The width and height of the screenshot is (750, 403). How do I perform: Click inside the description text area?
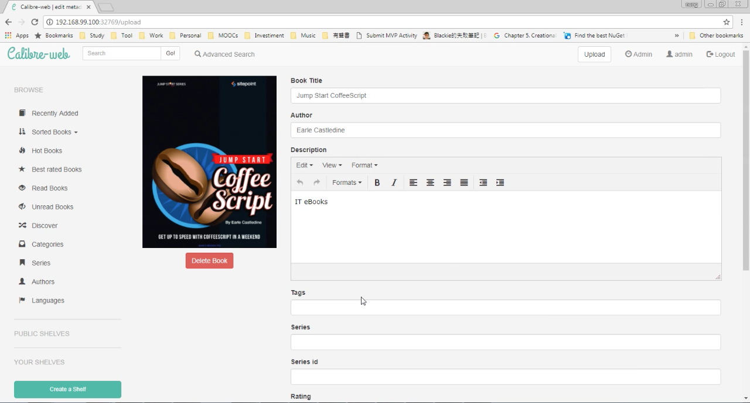(x=506, y=227)
